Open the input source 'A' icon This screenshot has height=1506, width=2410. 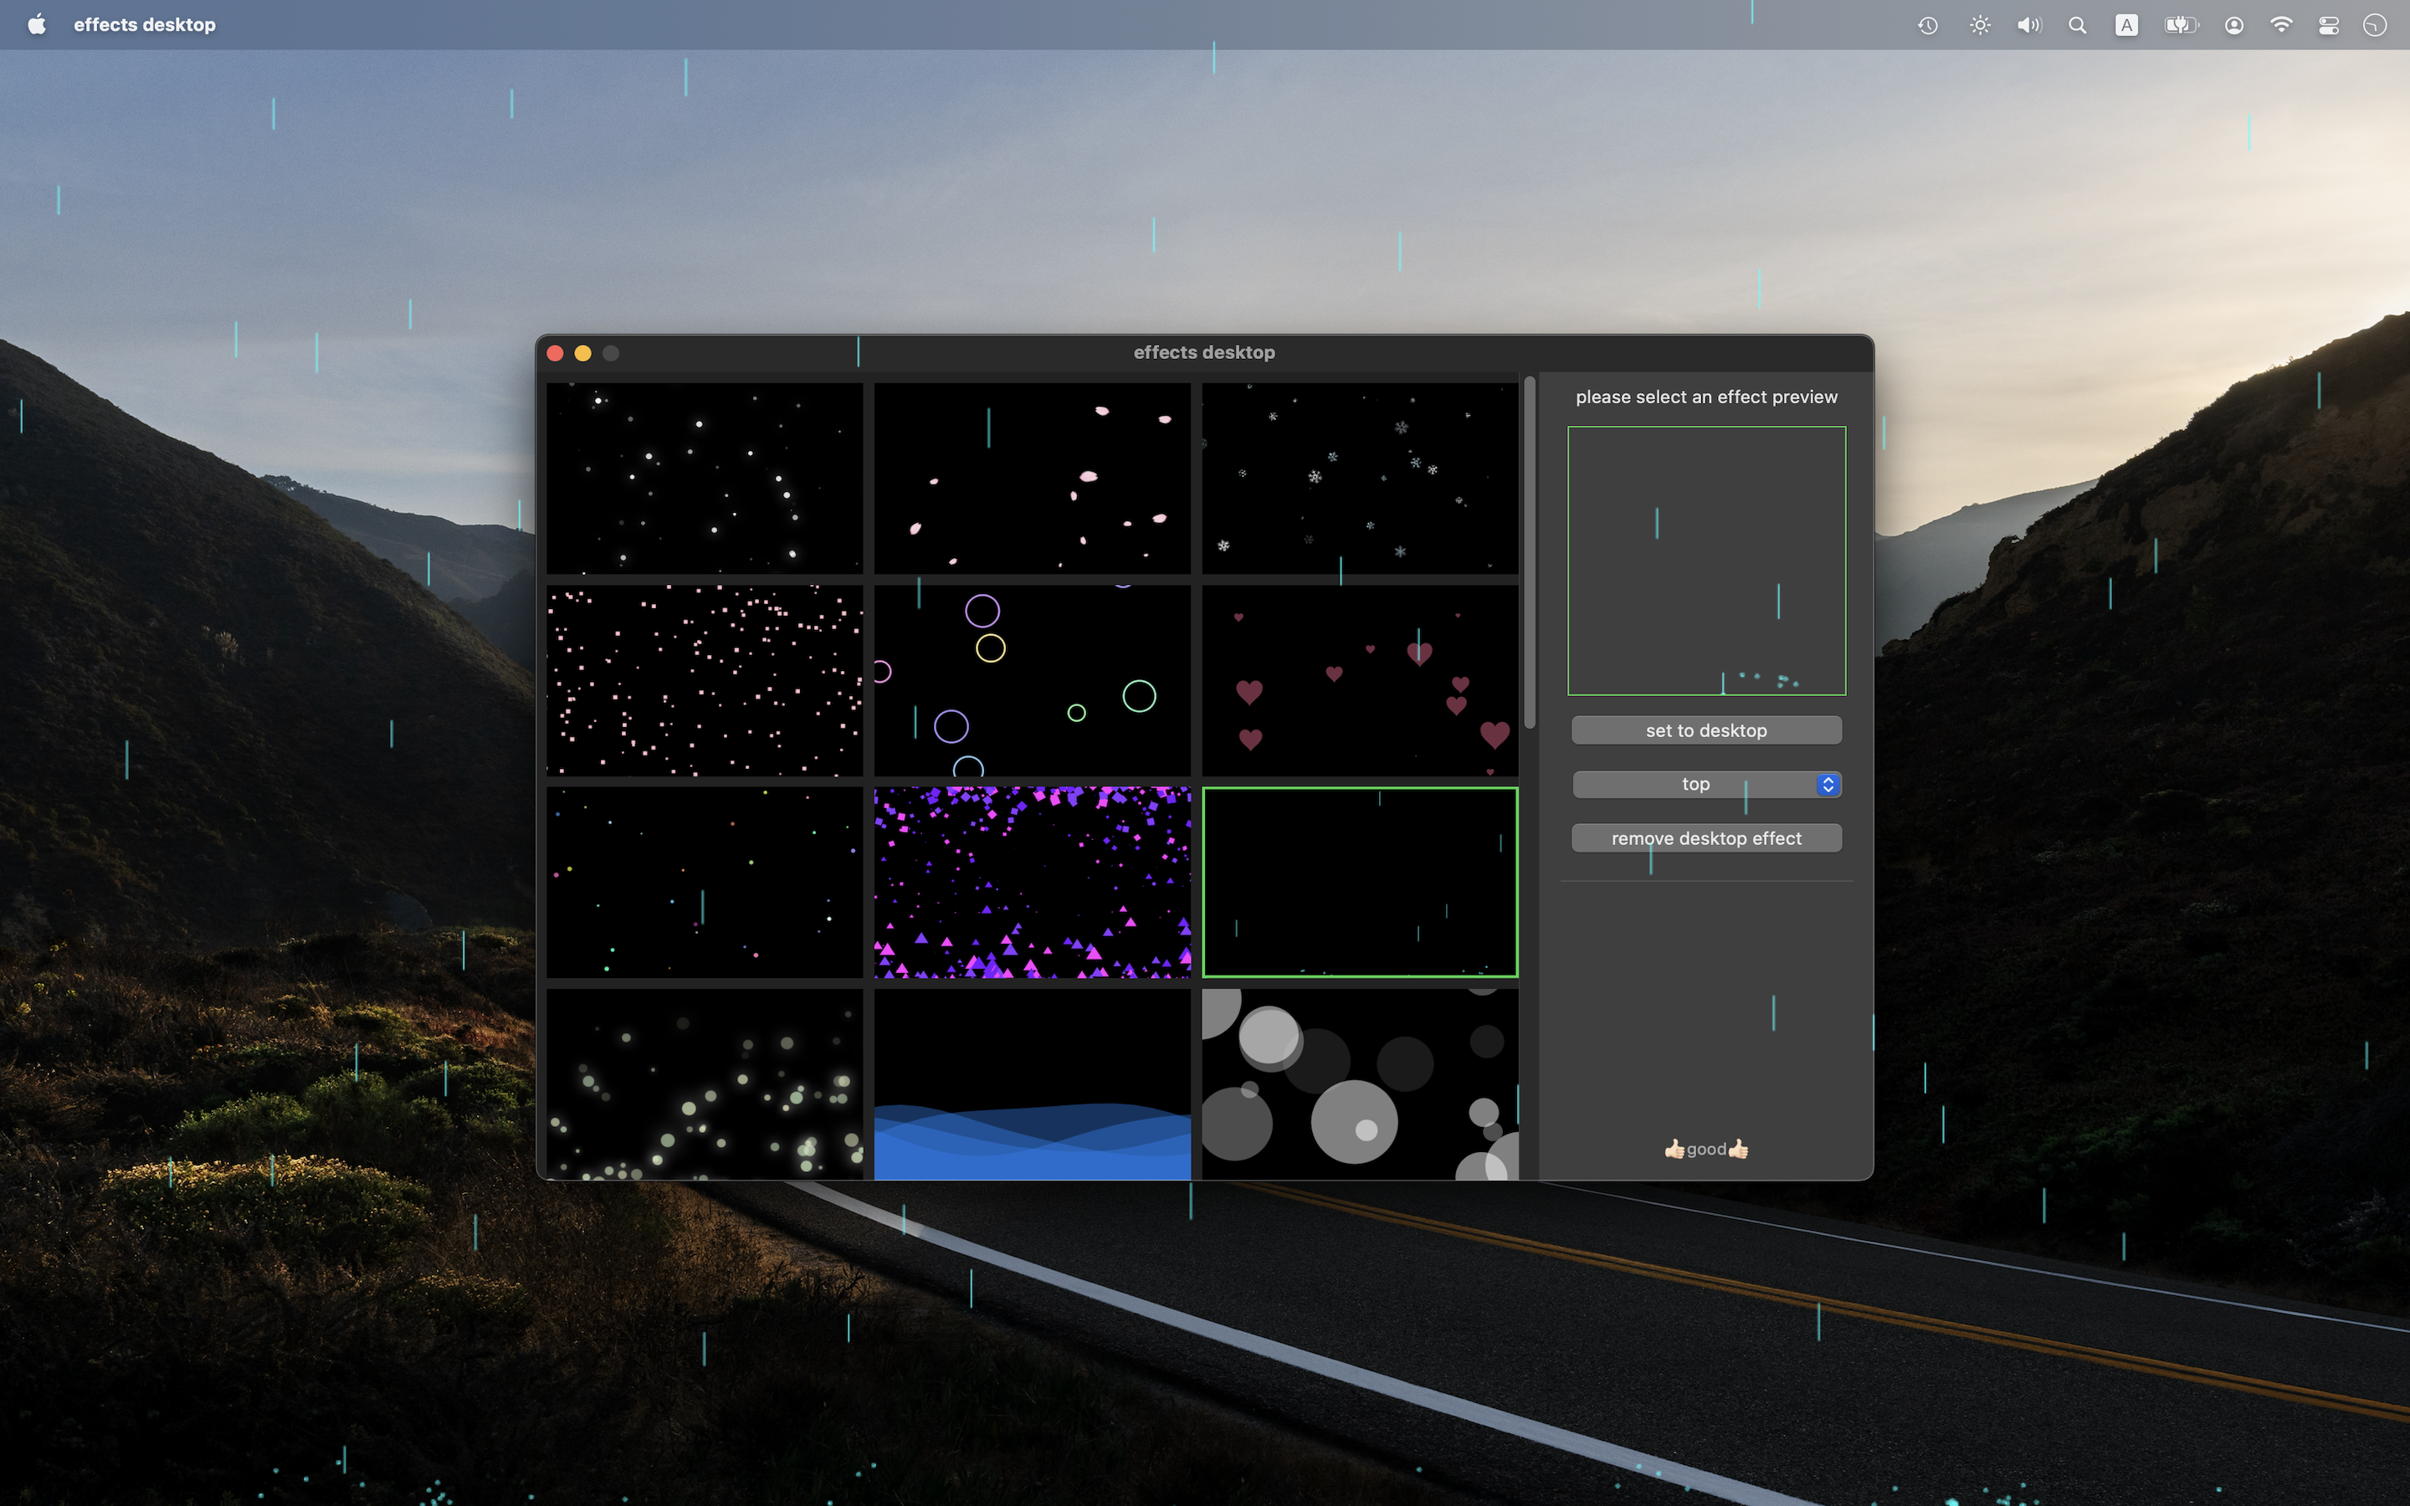pyautogui.click(x=2126, y=25)
